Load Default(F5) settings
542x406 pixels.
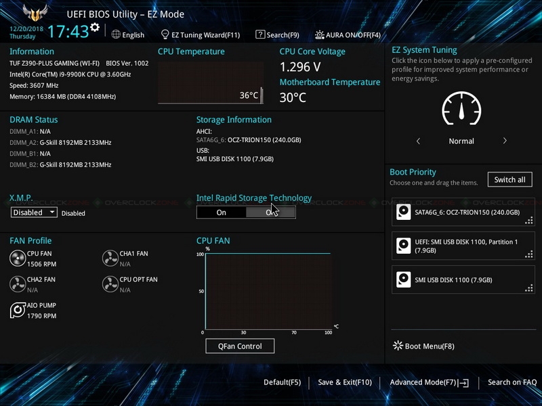click(282, 382)
